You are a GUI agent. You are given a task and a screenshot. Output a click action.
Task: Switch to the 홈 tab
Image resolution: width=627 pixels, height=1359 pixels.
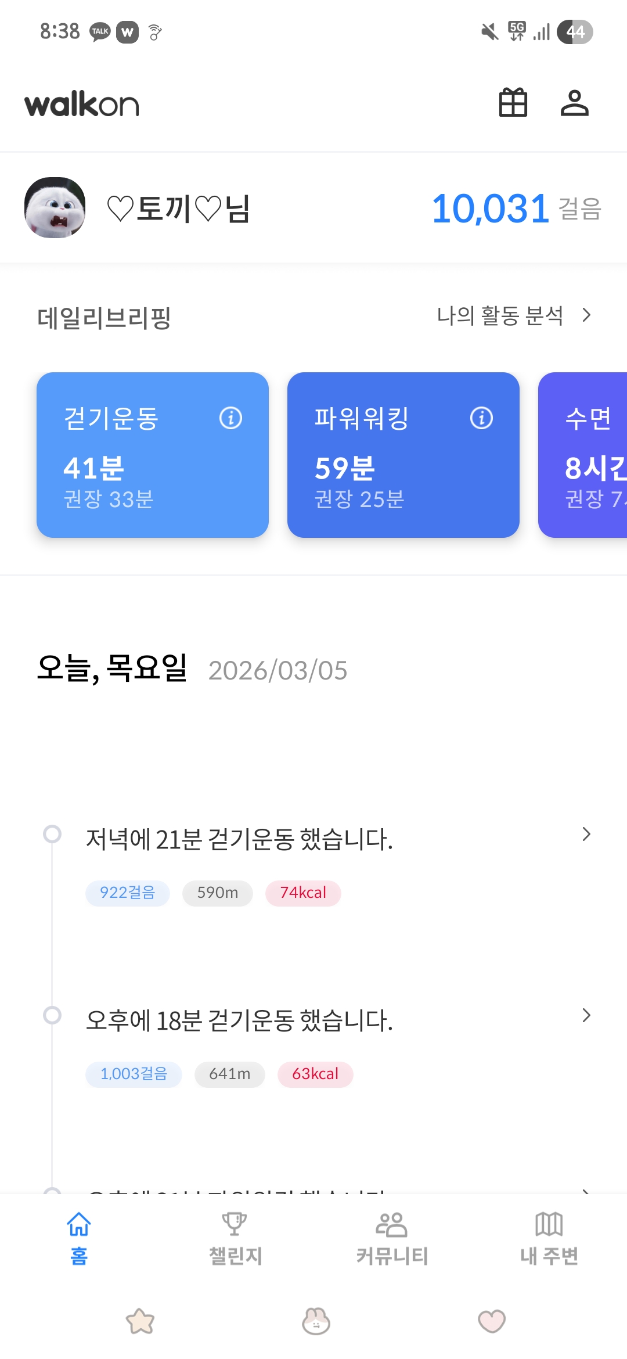(79, 1238)
